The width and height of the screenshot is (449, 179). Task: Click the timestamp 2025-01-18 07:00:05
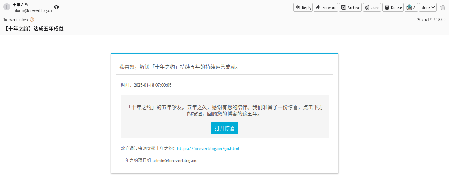[153, 85]
